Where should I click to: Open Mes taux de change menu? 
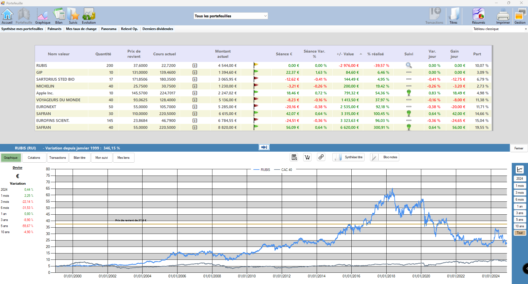coord(81,29)
